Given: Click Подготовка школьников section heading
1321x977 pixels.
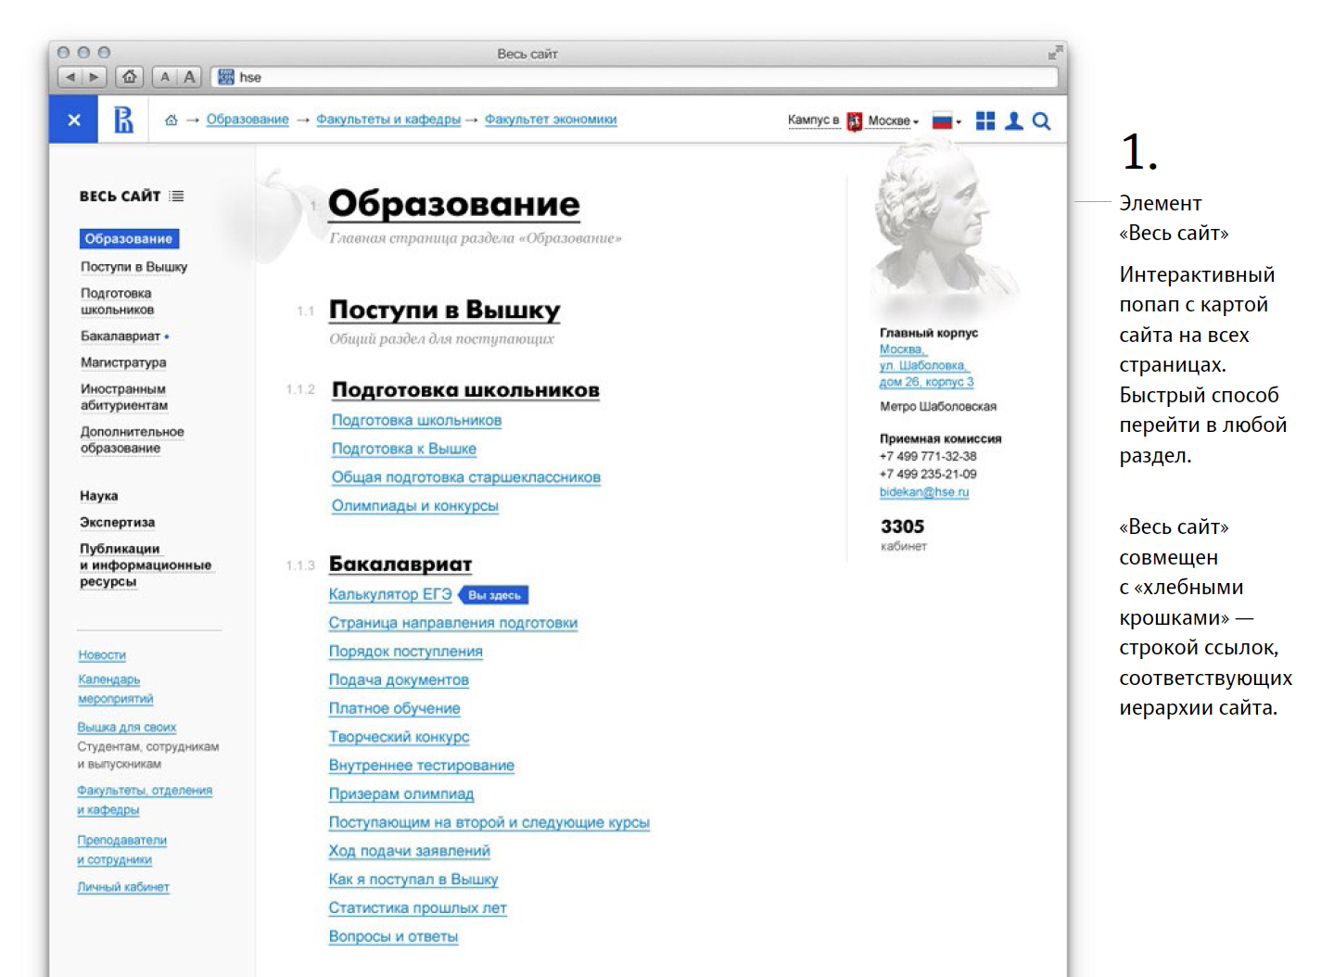Looking at the screenshot, I should click(x=466, y=390).
